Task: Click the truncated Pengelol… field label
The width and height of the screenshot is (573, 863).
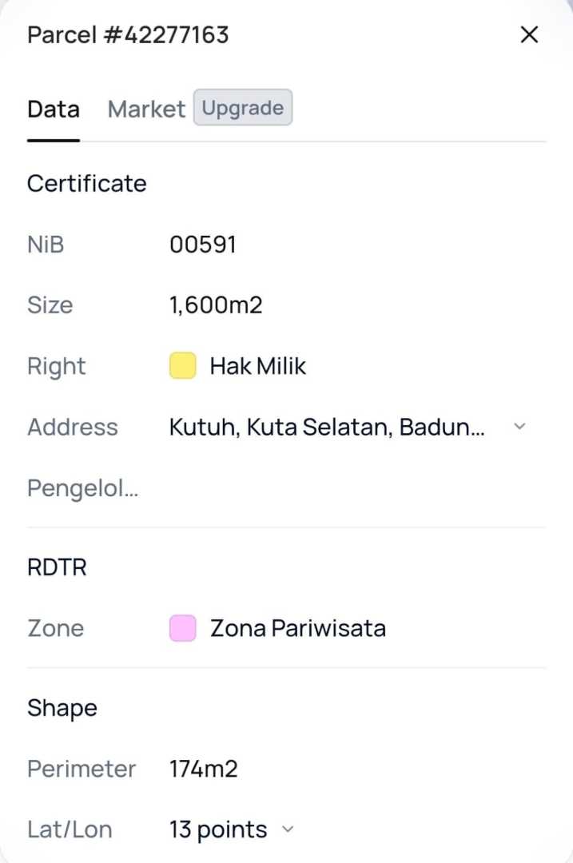Action: coord(82,487)
